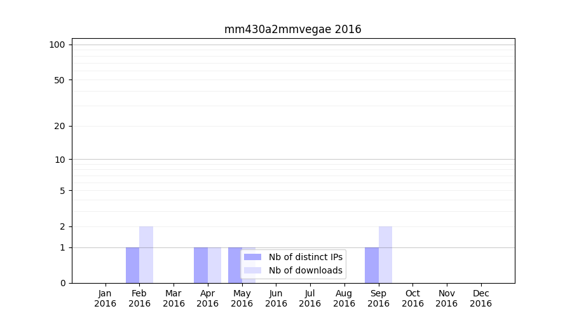The height and width of the screenshot is (318, 572).
Task: Click the Nb of distinct IPs legend swatch
Action: tap(252, 257)
